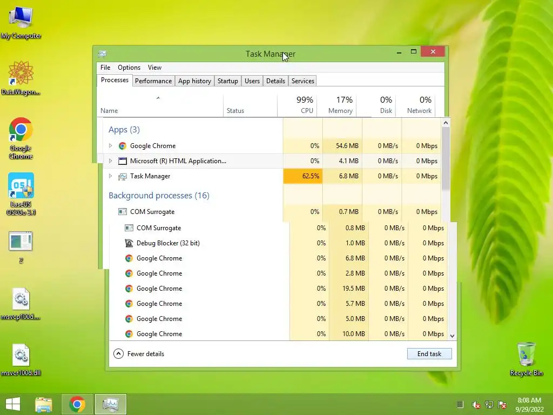The height and width of the screenshot is (415, 553).
Task: Select the Google Chrome 2.8 MB process
Action: (x=279, y=273)
